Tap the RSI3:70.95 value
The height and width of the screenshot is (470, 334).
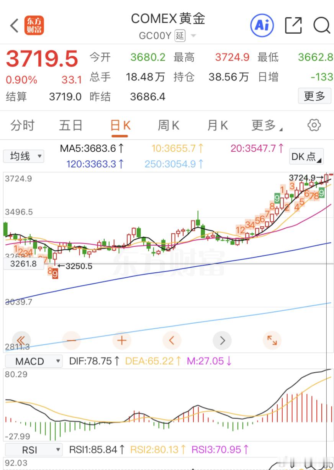click(220, 449)
